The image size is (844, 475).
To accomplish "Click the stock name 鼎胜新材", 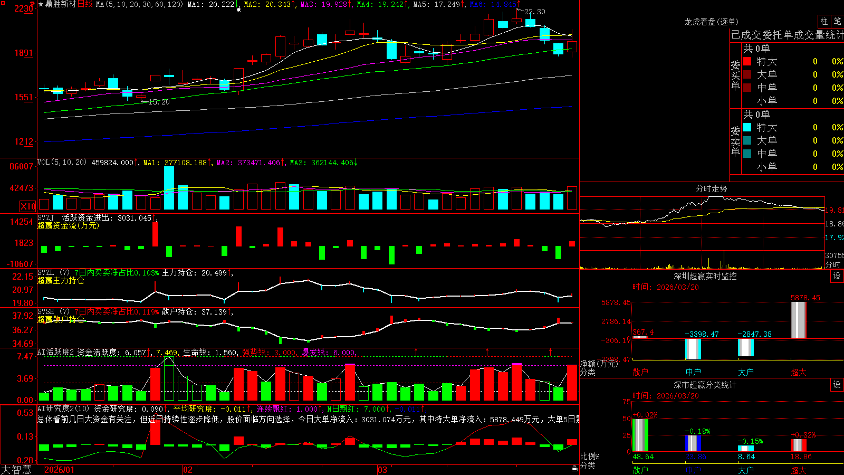I will [x=61, y=4].
